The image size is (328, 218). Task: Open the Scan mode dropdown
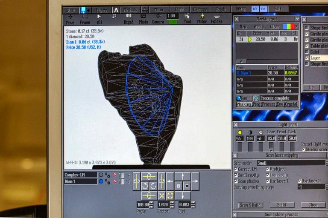(326, 163)
